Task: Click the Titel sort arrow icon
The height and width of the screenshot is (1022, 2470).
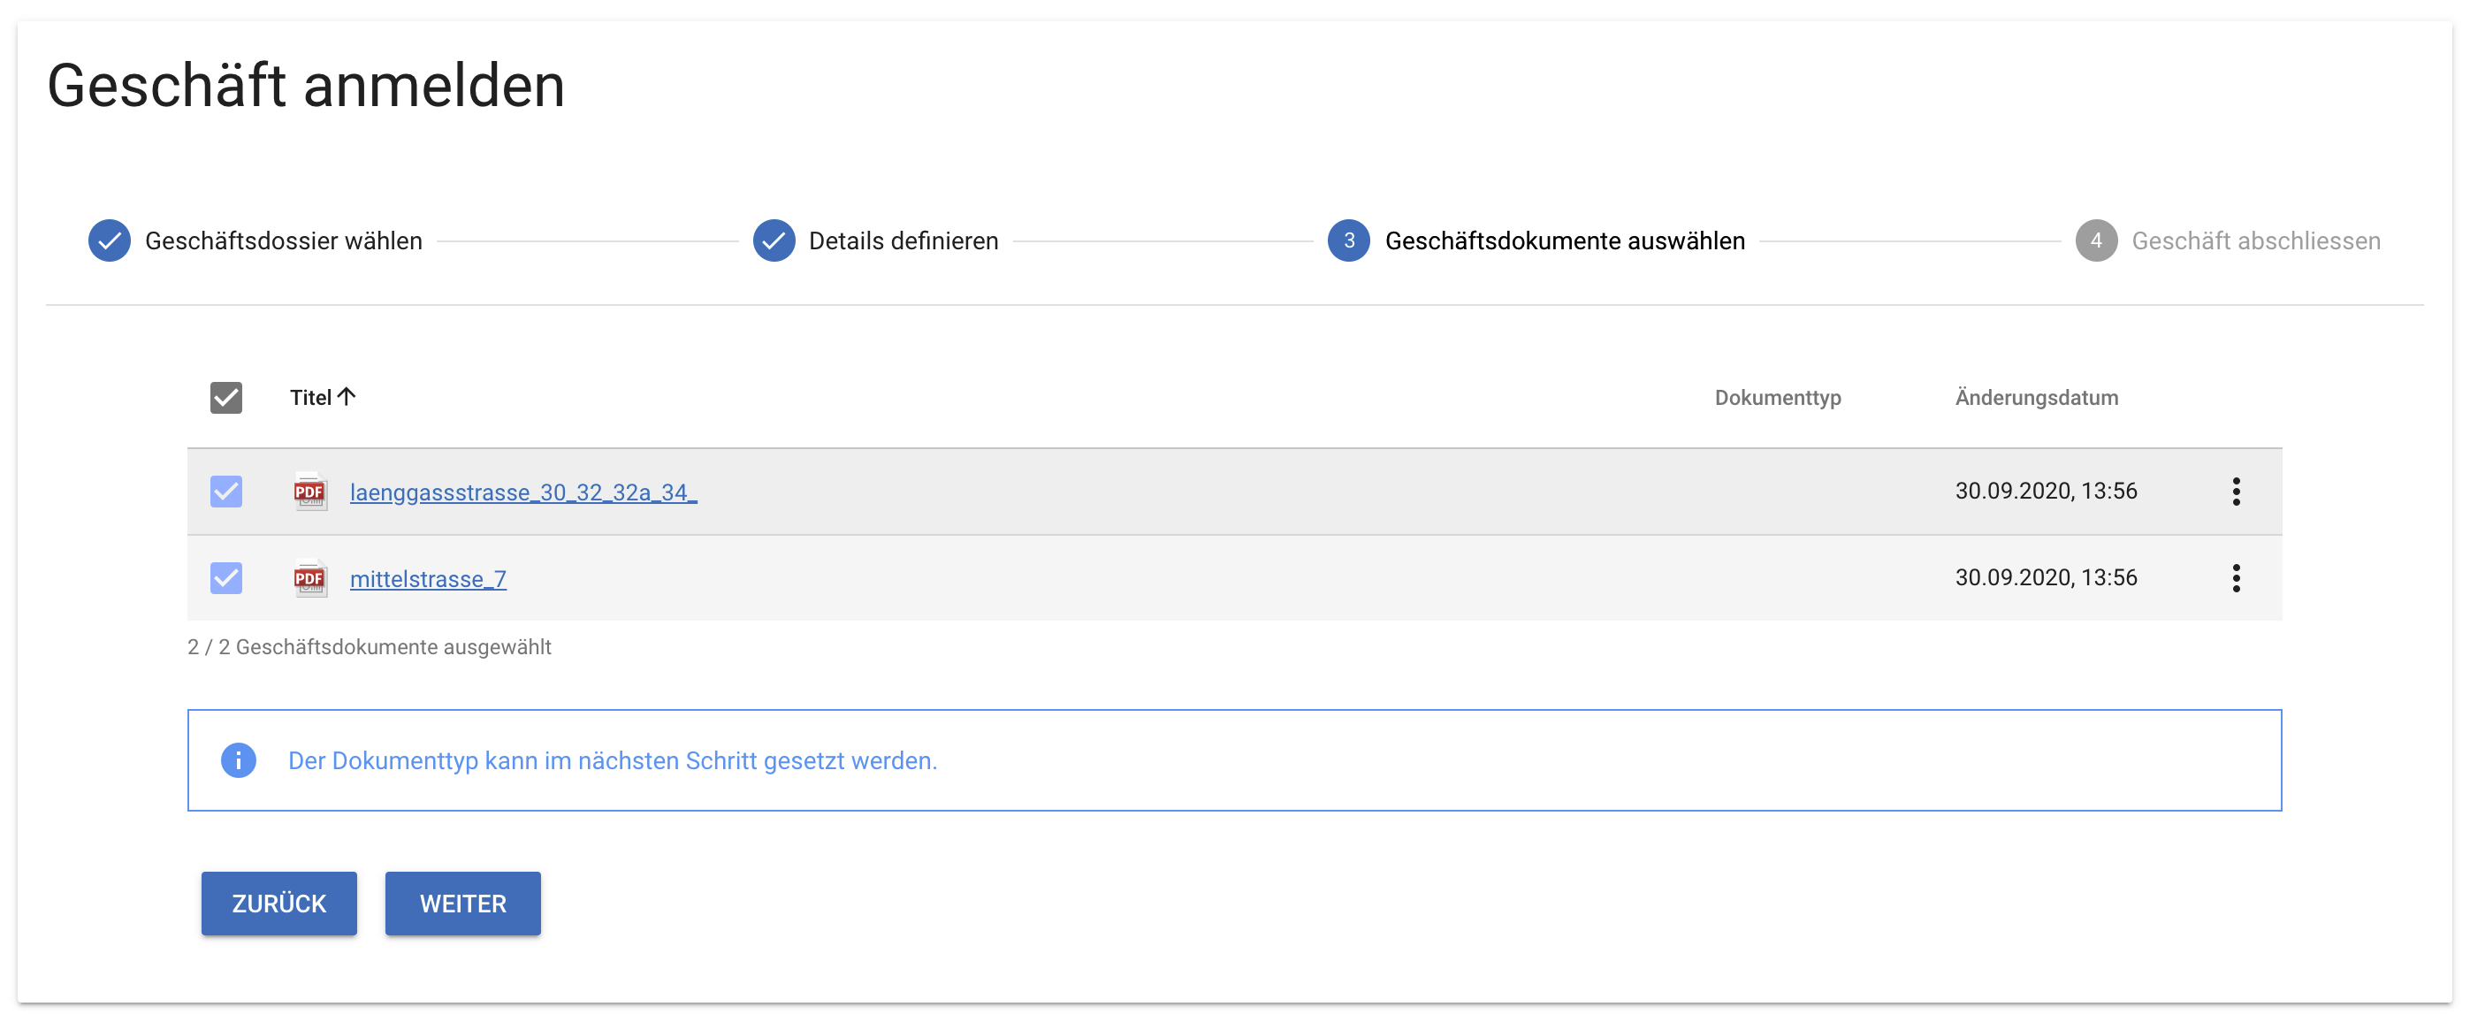Action: point(347,396)
